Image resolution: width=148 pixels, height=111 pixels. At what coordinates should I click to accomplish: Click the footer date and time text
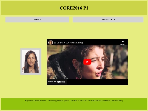[x=97, y=101]
